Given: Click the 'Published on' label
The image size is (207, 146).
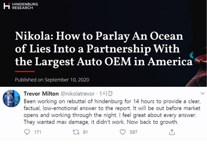Looking at the screenshot, I should click(x=29, y=80).
